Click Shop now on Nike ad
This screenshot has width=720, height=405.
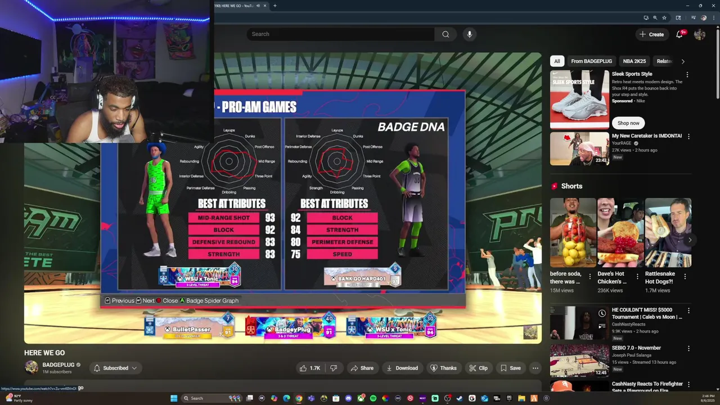click(628, 123)
